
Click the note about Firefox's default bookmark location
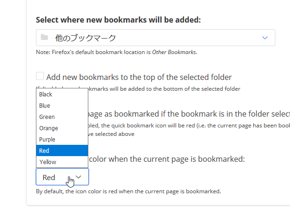pos(117,52)
